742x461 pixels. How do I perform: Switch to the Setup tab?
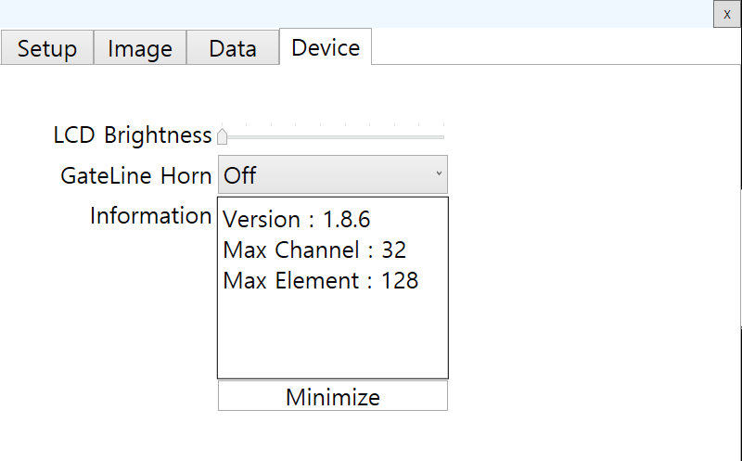[47, 47]
